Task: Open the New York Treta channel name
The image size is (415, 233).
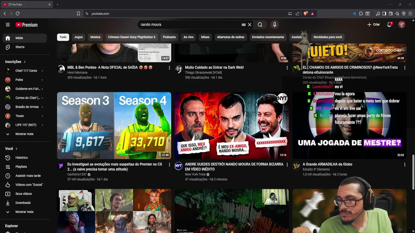Action: (195, 174)
